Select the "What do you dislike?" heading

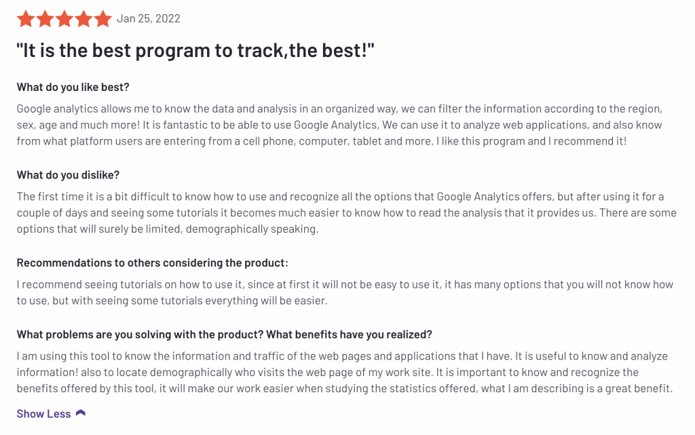68,175
